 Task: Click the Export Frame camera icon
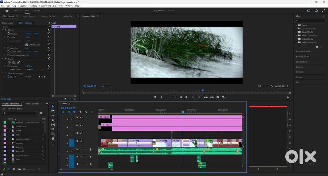click(218, 97)
